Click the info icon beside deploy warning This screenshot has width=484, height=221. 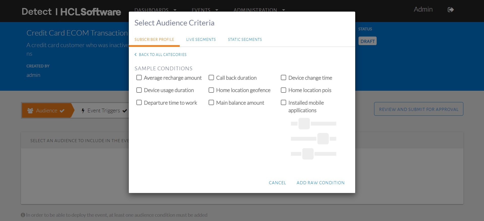[23, 215]
